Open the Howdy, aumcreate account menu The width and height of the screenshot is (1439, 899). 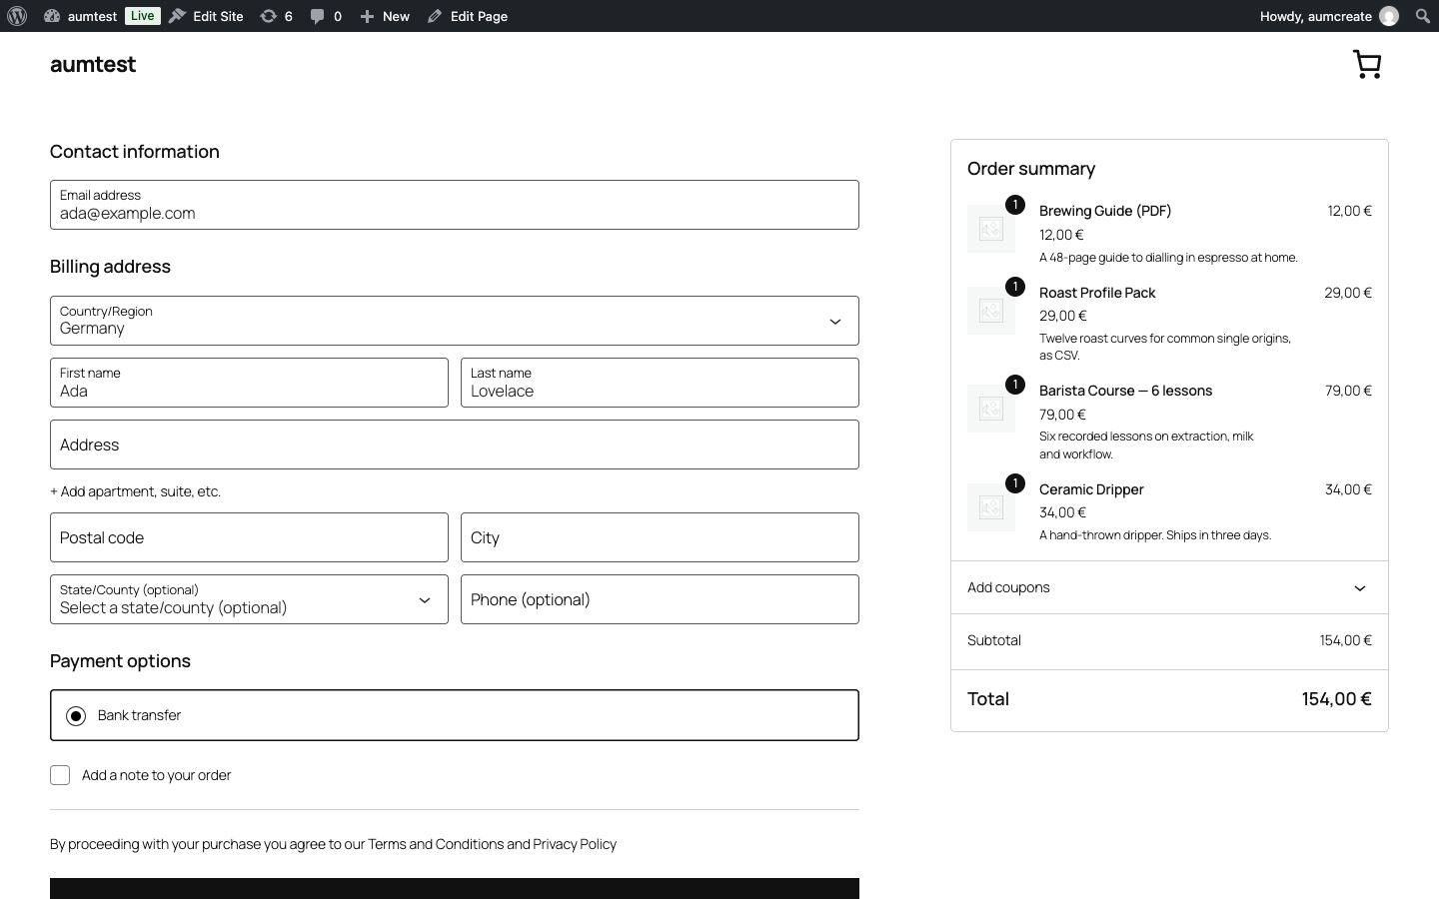point(1329,16)
